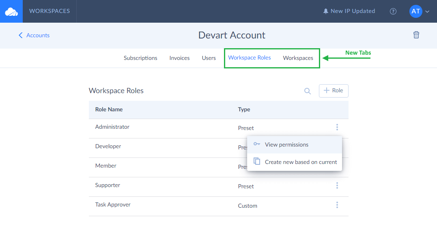Open the Workspaces tab
The image size is (437, 249).
(298, 58)
